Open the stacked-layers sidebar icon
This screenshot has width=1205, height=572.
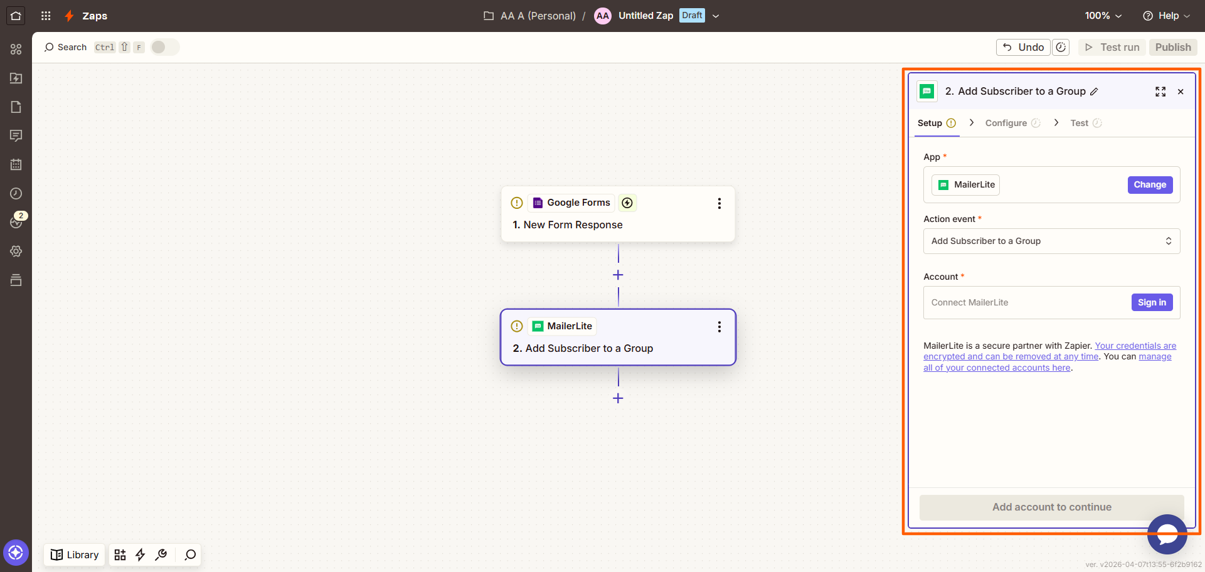tap(16, 280)
